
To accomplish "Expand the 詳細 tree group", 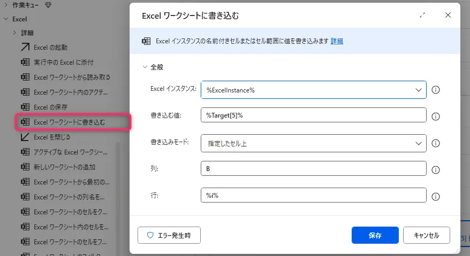I will (x=15, y=33).
